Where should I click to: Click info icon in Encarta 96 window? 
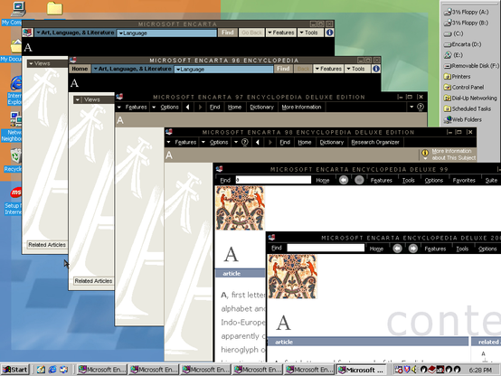click(x=376, y=69)
